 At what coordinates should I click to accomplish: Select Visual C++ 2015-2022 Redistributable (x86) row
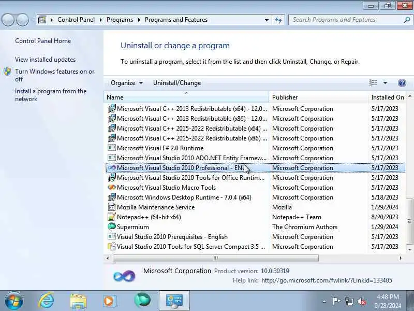pos(255,138)
